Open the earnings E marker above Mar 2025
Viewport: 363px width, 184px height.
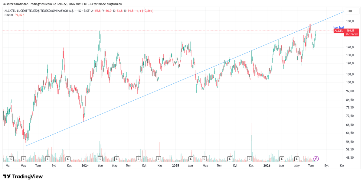tap(191, 158)
